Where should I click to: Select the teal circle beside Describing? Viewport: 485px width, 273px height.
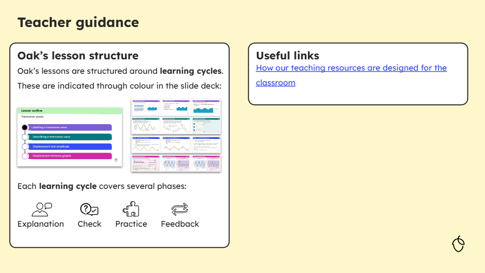click(25, 137)
